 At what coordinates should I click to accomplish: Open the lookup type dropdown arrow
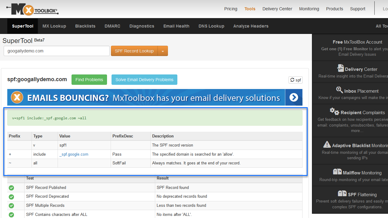coord(163,51)
